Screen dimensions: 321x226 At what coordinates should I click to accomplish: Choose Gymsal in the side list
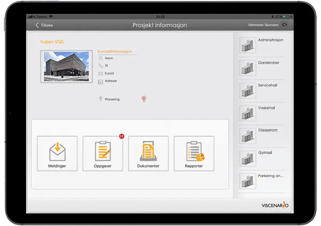(262, 159)
